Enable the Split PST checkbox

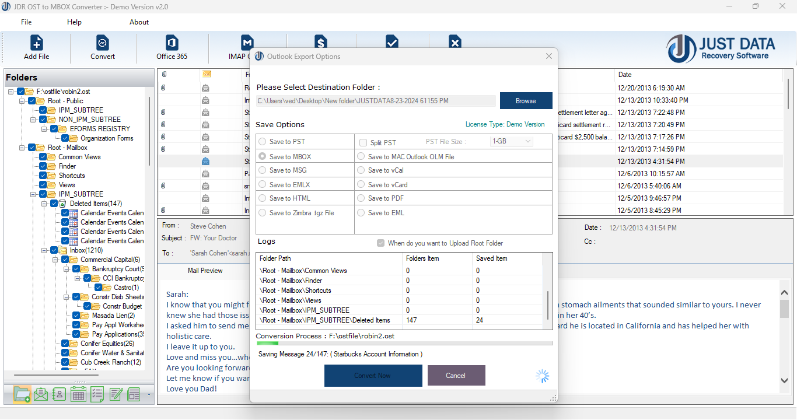pyautogui.click(x=363, y=142)
